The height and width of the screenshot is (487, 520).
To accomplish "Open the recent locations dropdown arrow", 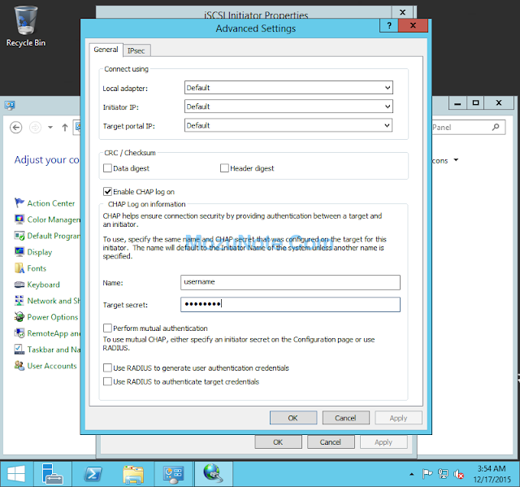I will click(x=50, y=128).
